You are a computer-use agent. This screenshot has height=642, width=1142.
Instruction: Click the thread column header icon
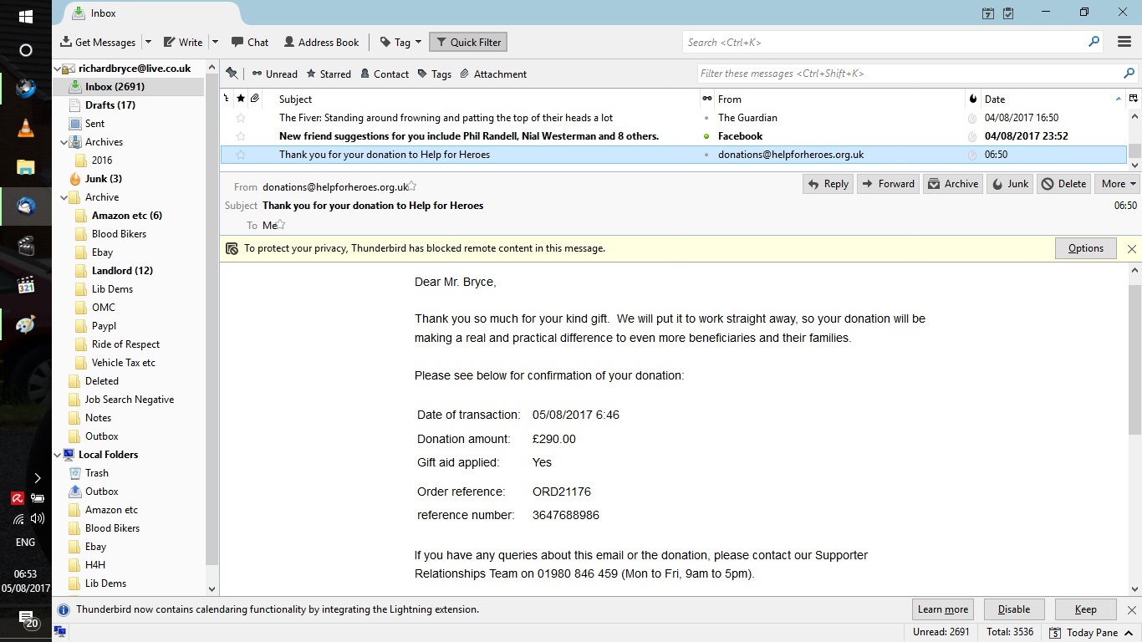[227, 99]
